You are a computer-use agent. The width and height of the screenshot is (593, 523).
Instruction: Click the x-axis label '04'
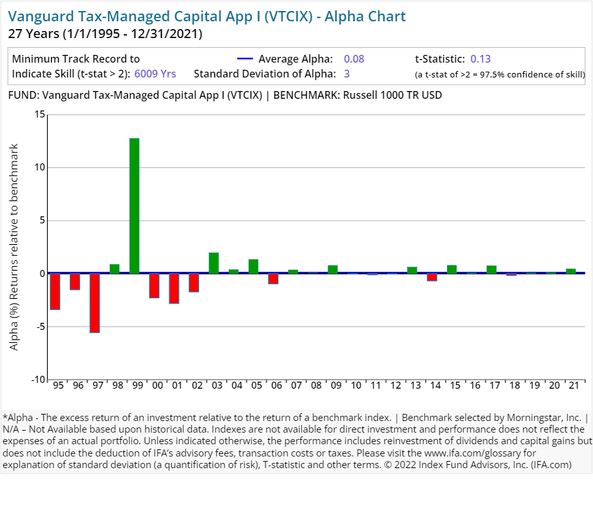(237, 385)
